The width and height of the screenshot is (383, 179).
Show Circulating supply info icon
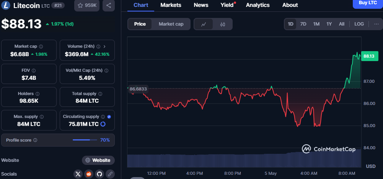coord(103,117)
